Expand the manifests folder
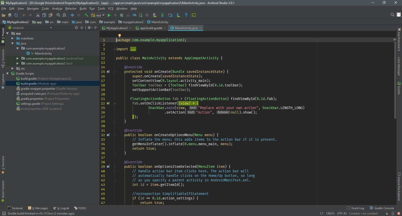 coord(13,38)
